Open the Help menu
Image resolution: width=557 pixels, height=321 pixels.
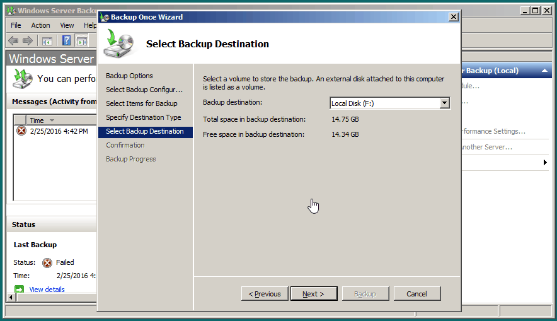click(90, 25)
